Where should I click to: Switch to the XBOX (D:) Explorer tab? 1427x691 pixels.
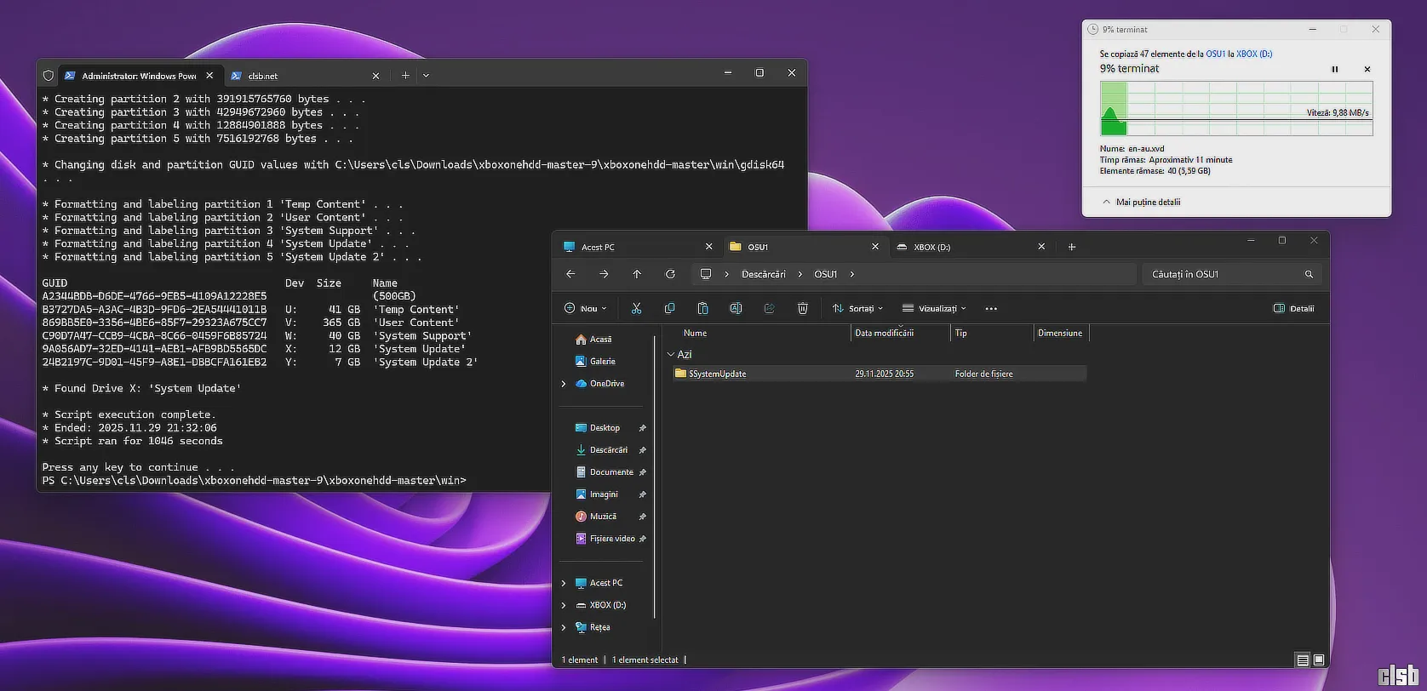click(931, 247)
